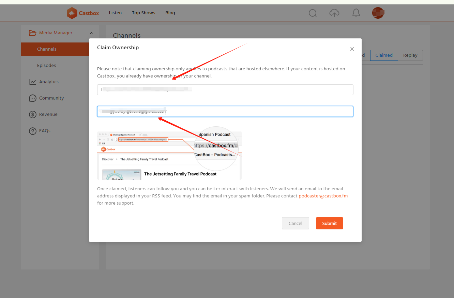Click the Revenue dollar icon
Image resolution: width=454 pixels, height=298 pixels.
(x=33, y=115)
